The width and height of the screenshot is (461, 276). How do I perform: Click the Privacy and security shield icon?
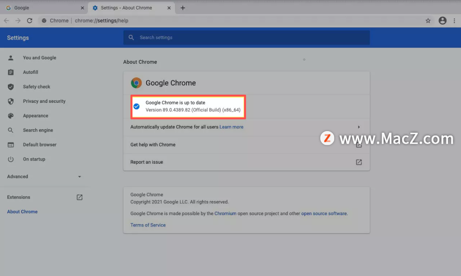pos(11,101)
